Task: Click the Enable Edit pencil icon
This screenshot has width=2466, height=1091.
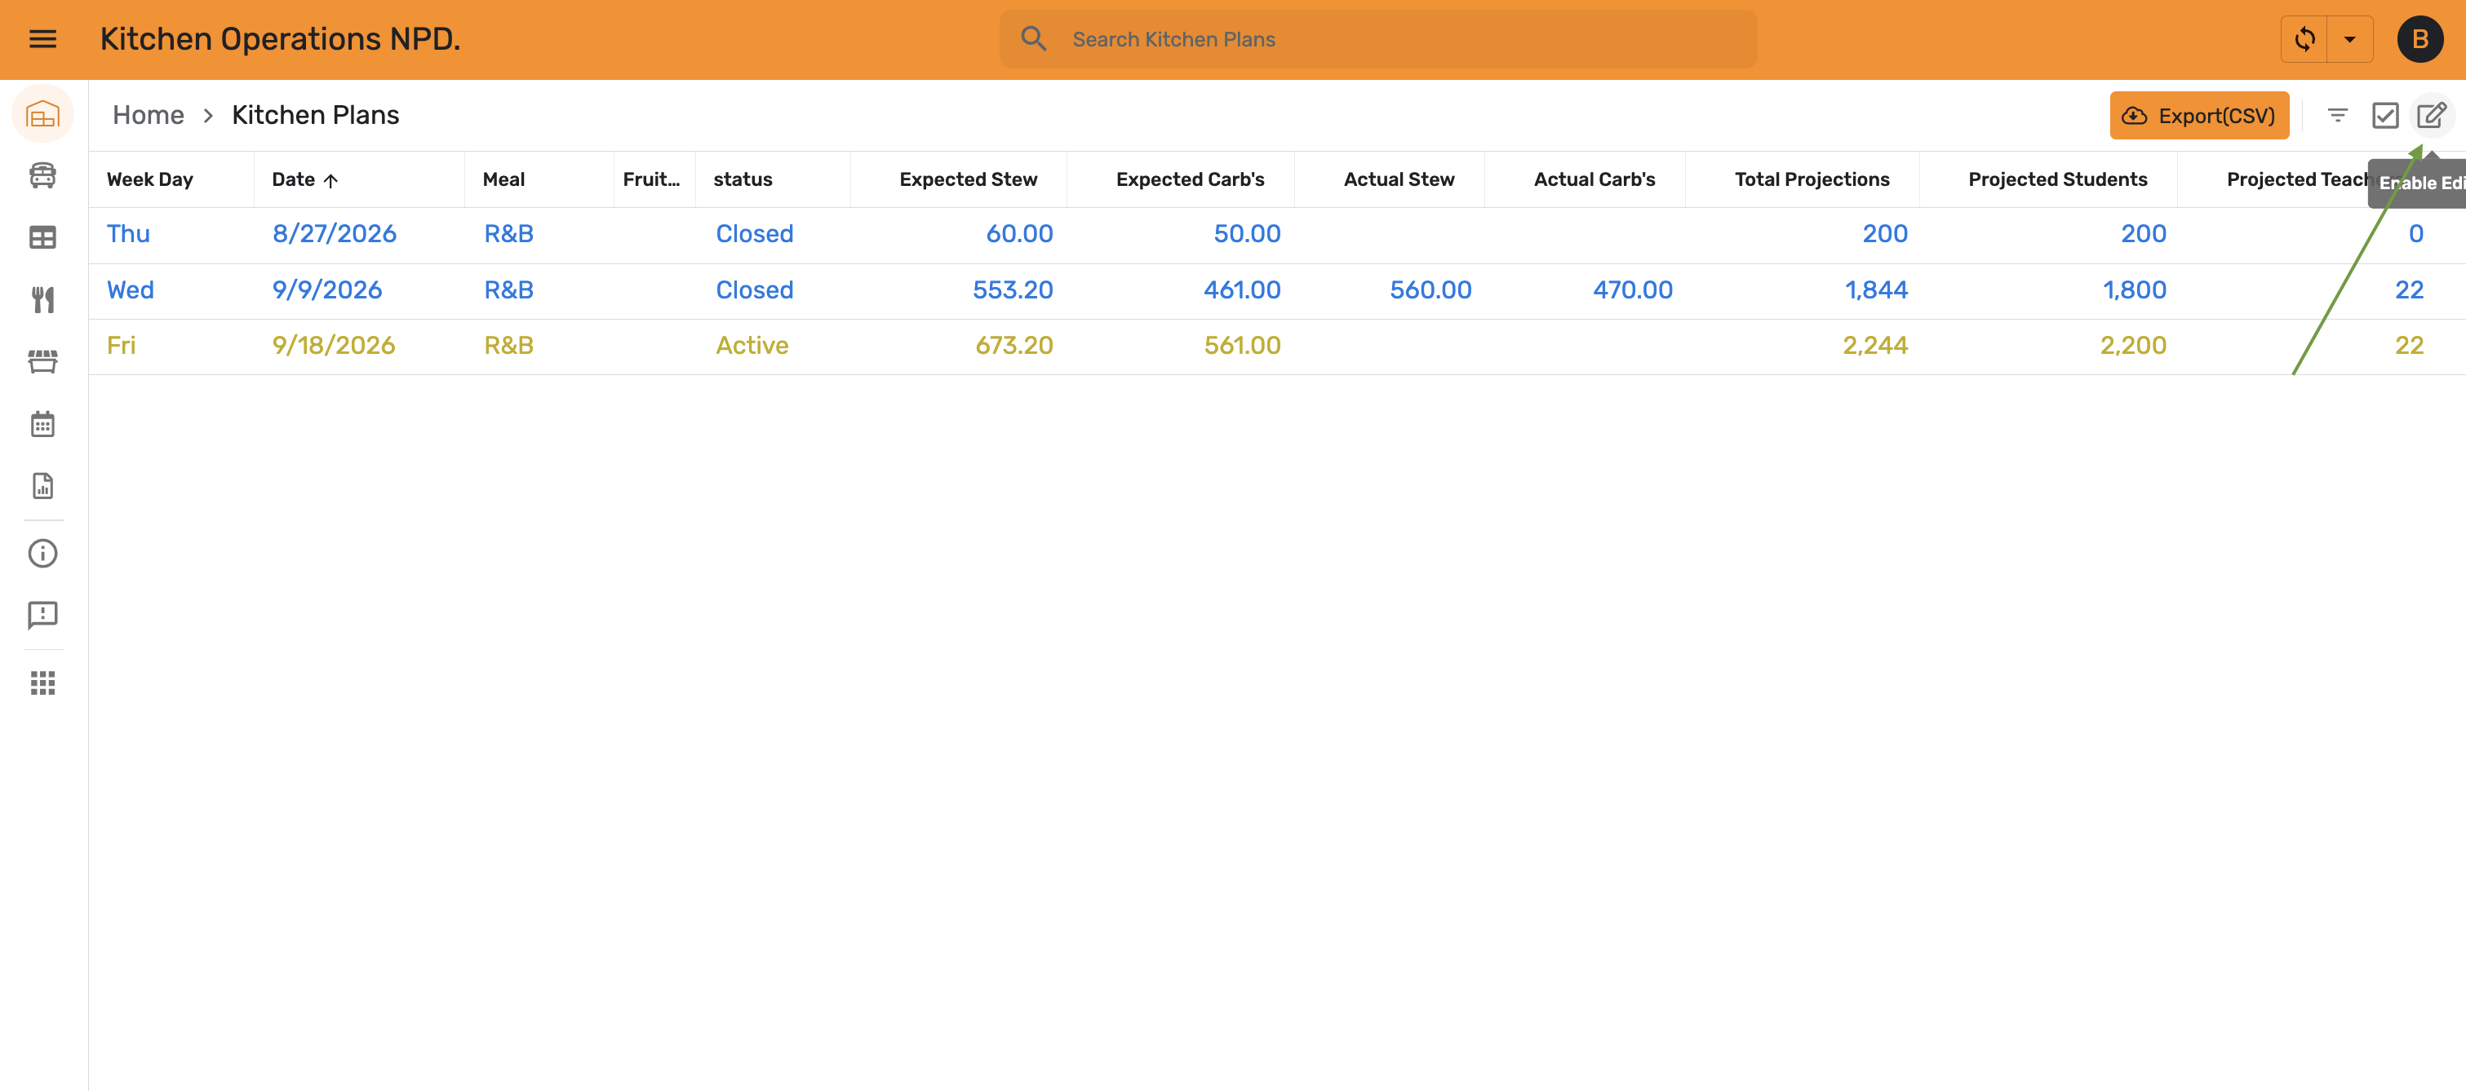Action: pyautogui.click(x=2433, y=116)
